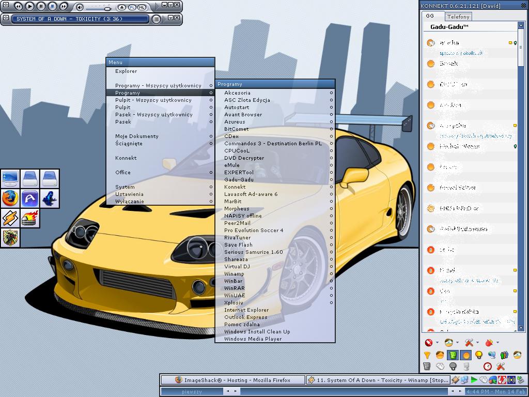Image resolution: width=529 pixels, height=397 pixels.
Task: Expand Akcesoria in Programy list
Action: pos(275,93)
